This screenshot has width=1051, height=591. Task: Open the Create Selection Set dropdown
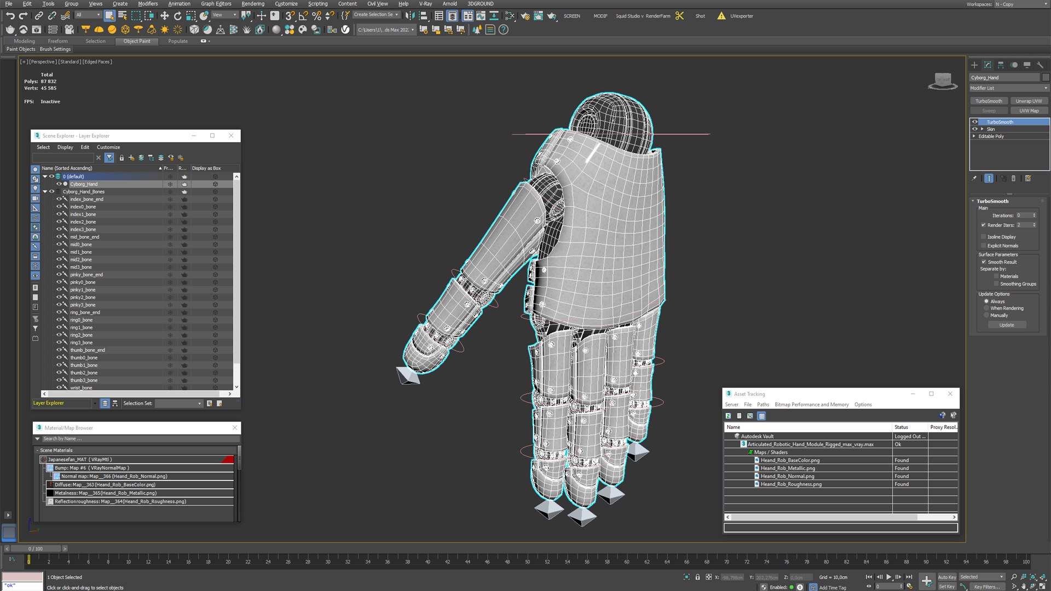tap(376, 15)
